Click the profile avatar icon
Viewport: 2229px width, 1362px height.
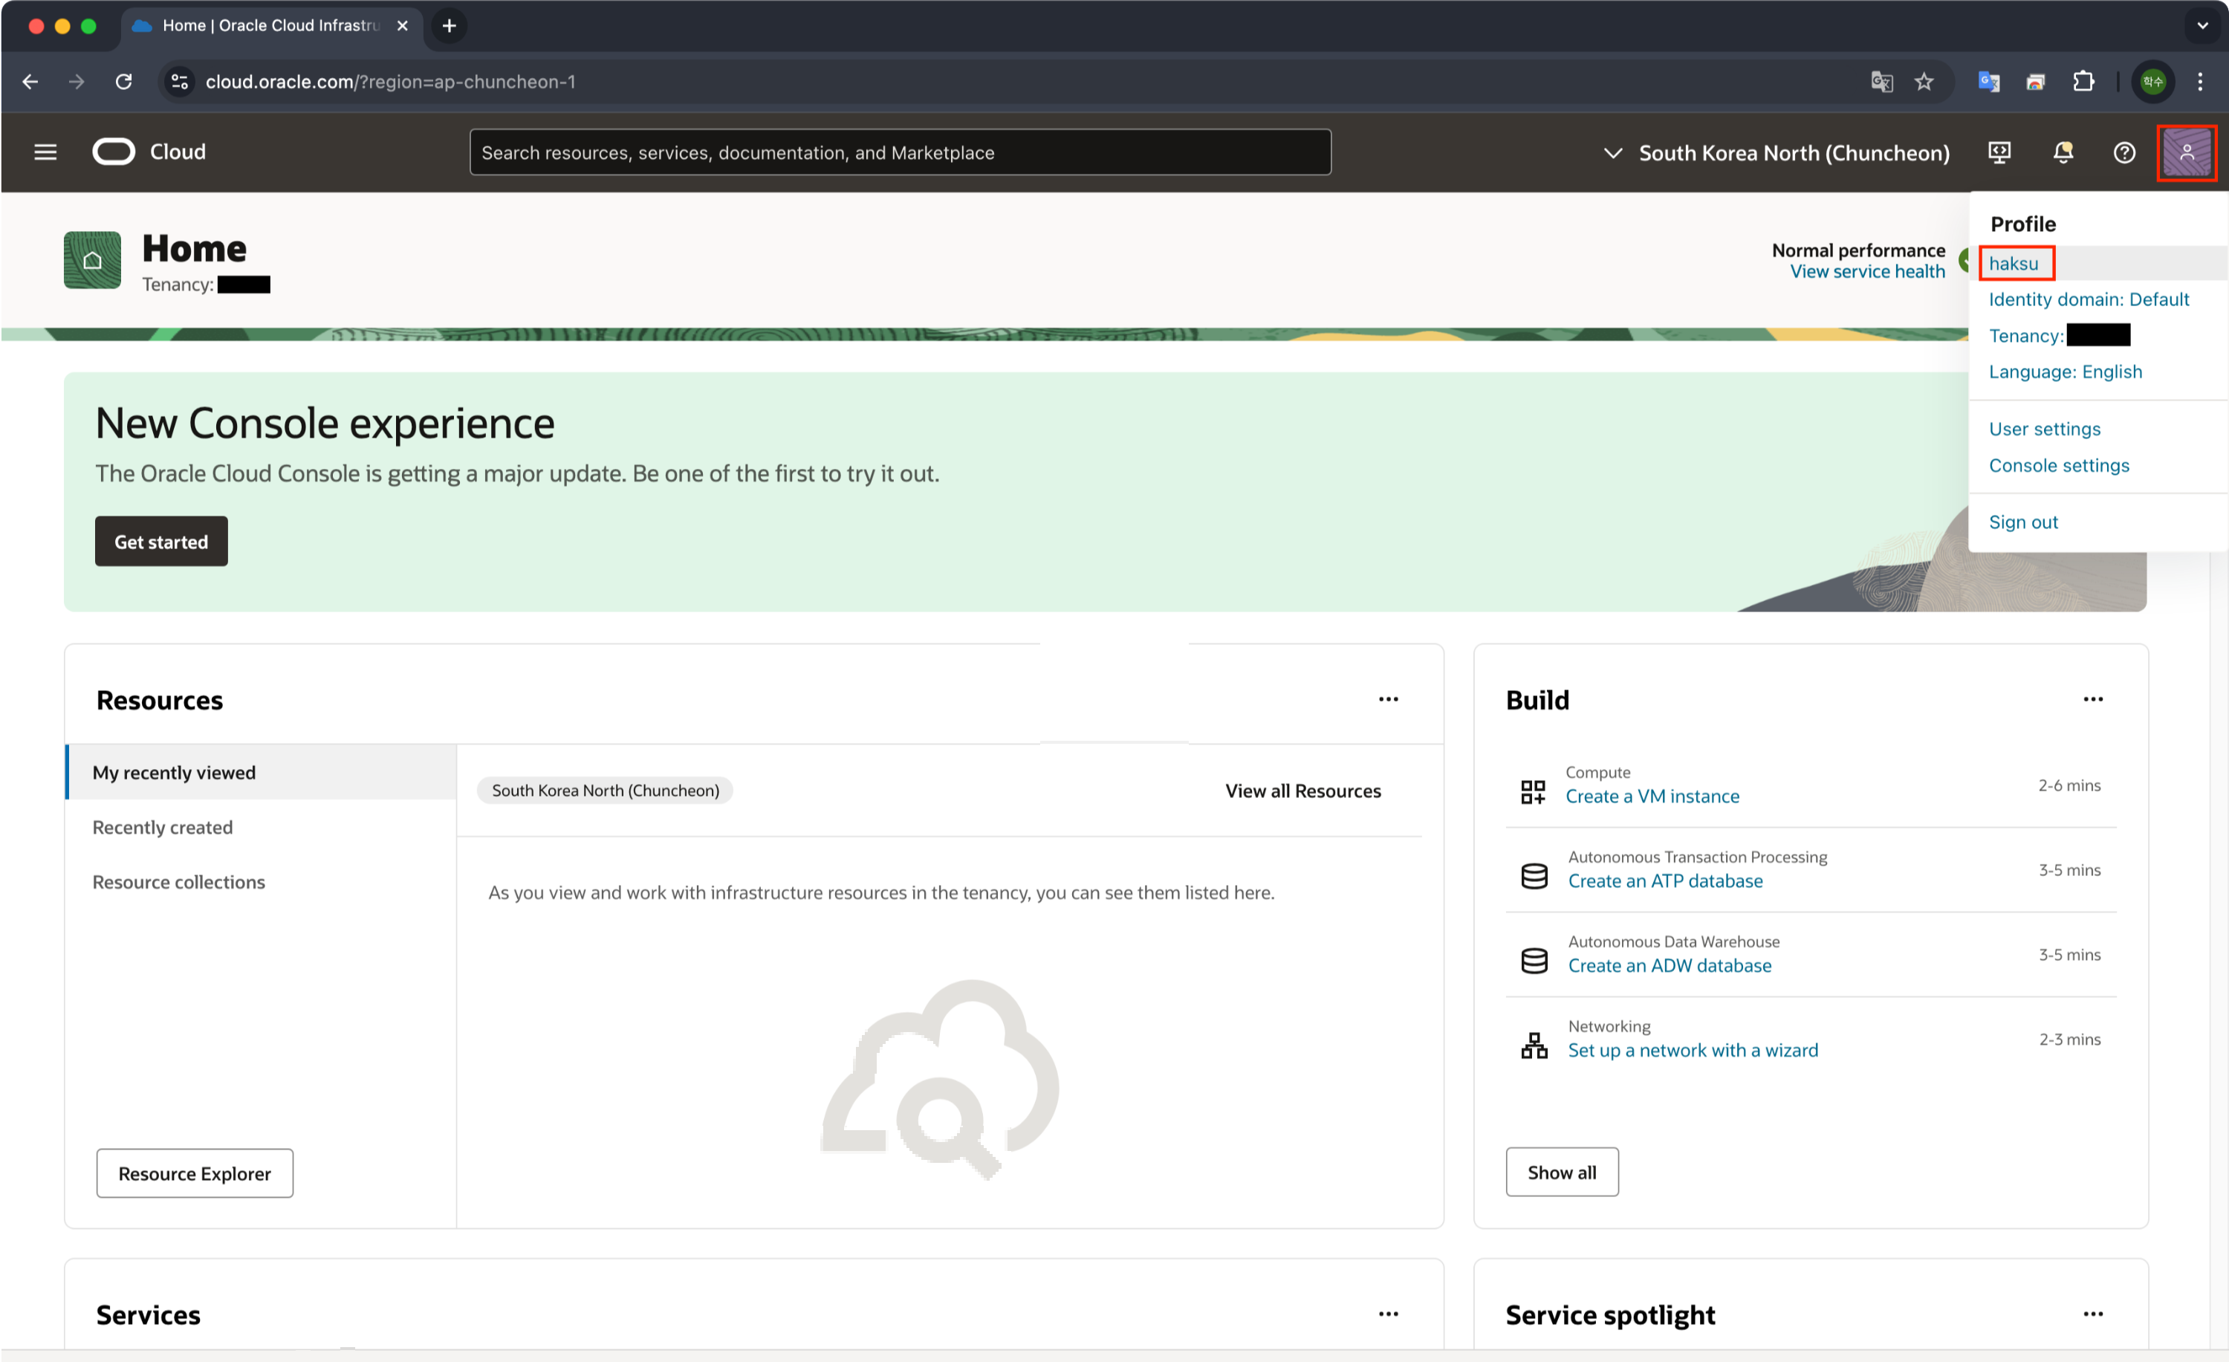click(2187, 153)
